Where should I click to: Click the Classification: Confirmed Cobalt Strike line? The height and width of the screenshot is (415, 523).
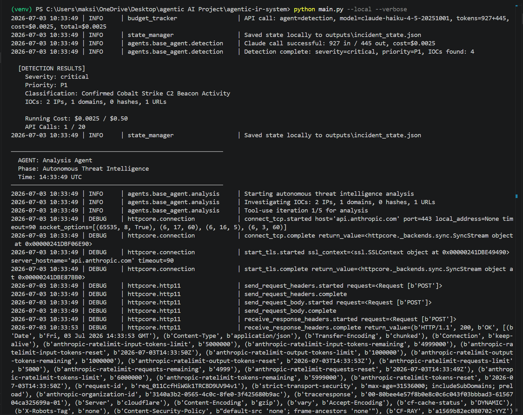point(128,94)
